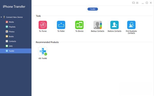The width and height of the screenshot is (154, 96).
Task: Click the Toolkit pill tab at top
Action: 93,9
